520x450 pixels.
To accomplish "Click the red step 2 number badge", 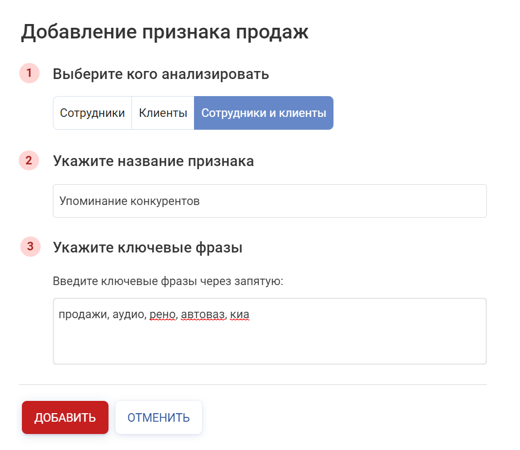I will [29, 160].
